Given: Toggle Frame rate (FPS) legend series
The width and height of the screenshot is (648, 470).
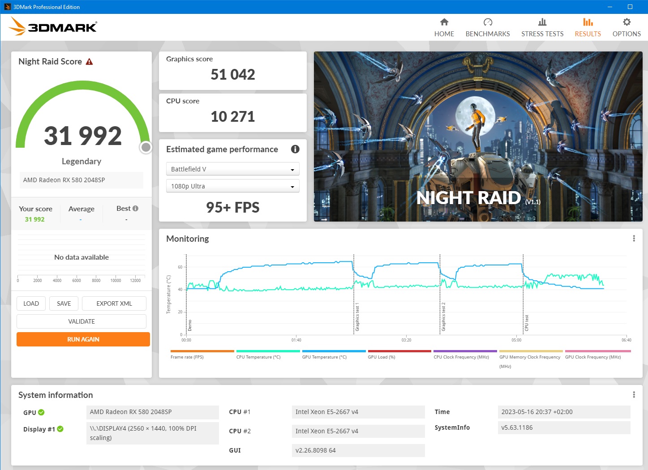Looking at the screenshot, I should [187, 357].
